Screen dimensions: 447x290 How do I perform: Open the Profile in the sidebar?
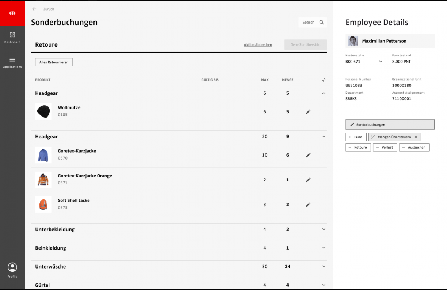[x=12, y=270]
